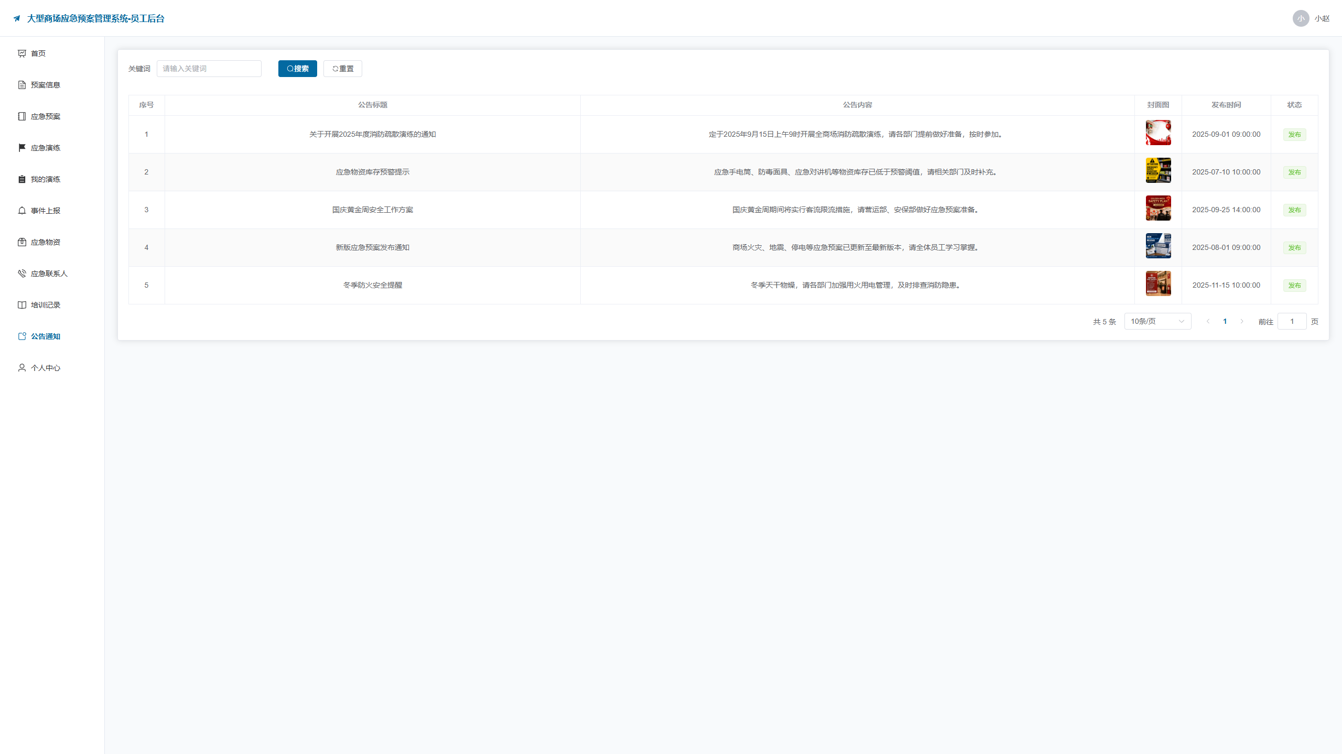Go to next page arrow in pagination
The height and width of the screenshot is (754, 1342).
[x=1241, y=321]
